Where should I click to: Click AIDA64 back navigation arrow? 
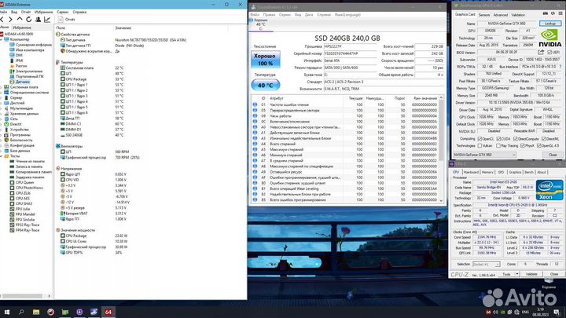point(2,20)
